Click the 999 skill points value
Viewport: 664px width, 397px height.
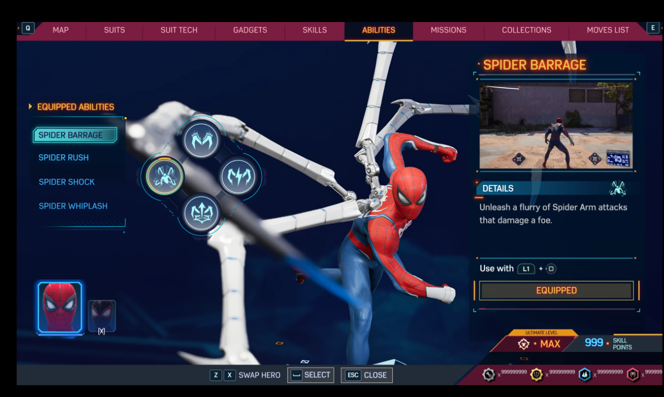click(x=594, y=343)
